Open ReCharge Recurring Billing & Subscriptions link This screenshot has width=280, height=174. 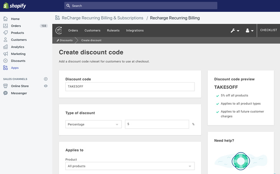point(102,18)
